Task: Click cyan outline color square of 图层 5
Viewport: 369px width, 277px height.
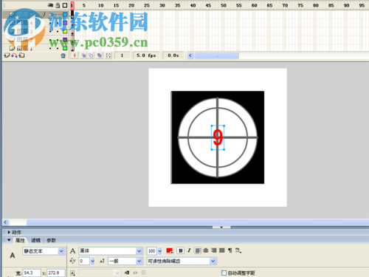Action: click(x=65, y=15)
